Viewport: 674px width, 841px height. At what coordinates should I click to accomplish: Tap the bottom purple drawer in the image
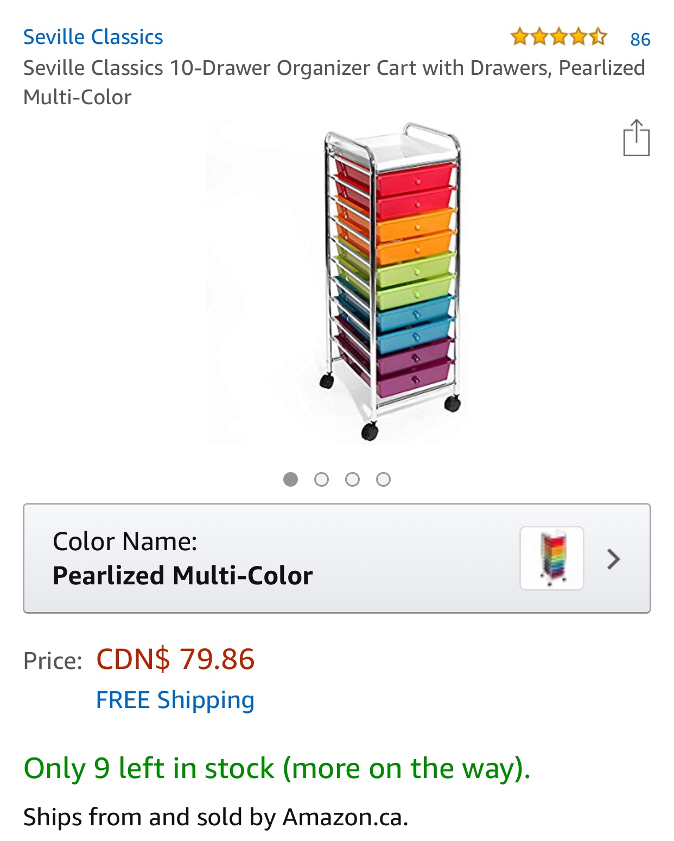(x=415, y=381)
